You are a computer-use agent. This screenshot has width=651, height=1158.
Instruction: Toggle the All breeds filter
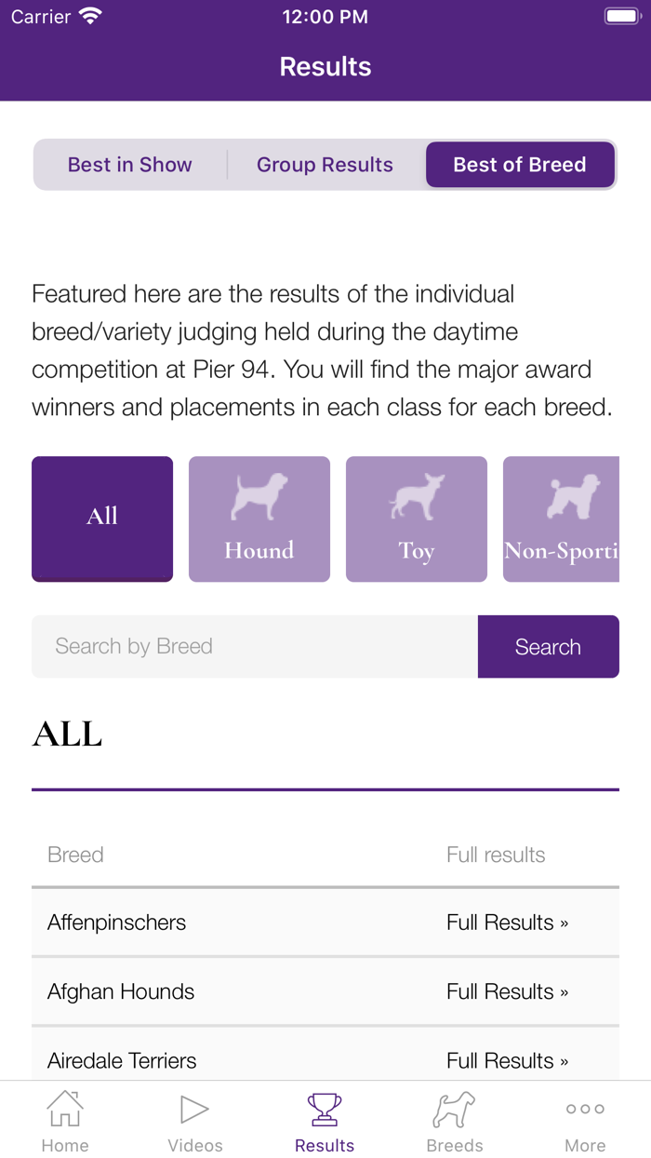point(102,518)
